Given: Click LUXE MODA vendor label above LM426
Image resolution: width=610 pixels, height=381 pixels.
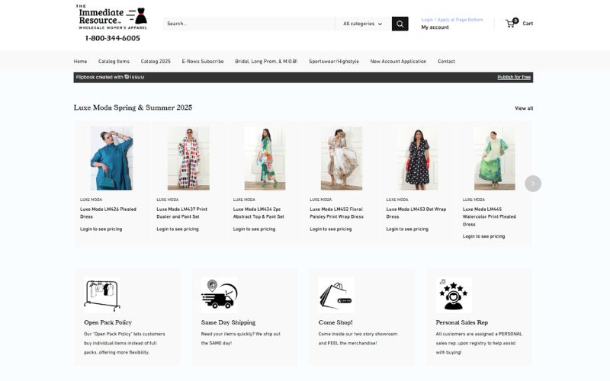Looking at the screenshot, I should 91,200.
